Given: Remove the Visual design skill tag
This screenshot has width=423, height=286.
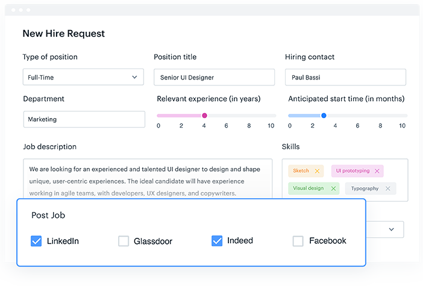Looking at the screenshot, I should [x=333, y=188].
